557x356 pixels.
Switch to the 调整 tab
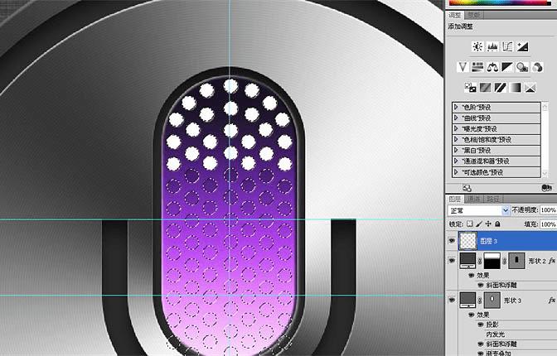pyautogui.click(x=455, y=15)
